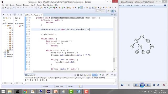The image size is (168, 94).
Task: Click Previous image button in Photo Viewer
Action: 136,85
